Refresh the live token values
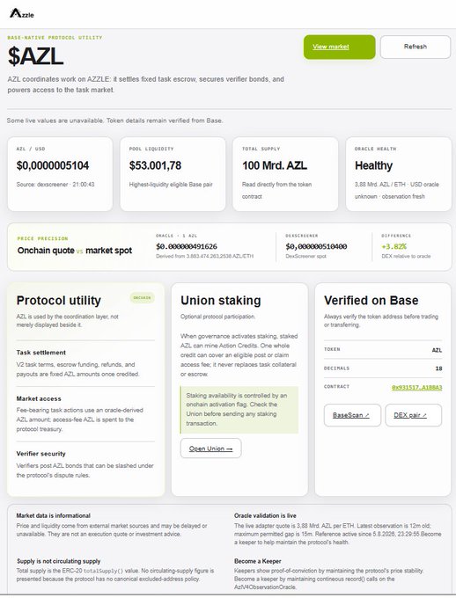 416,47
